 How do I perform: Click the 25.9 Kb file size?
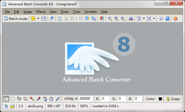(x=70, y=106)
